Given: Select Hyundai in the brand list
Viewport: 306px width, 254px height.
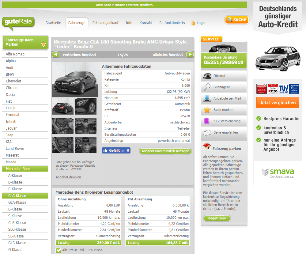Looking at the screenshot, I should [x=25, y=115].
